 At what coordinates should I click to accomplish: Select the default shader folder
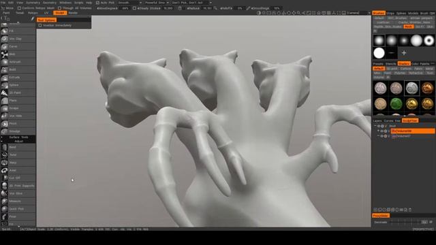point(379,69)
